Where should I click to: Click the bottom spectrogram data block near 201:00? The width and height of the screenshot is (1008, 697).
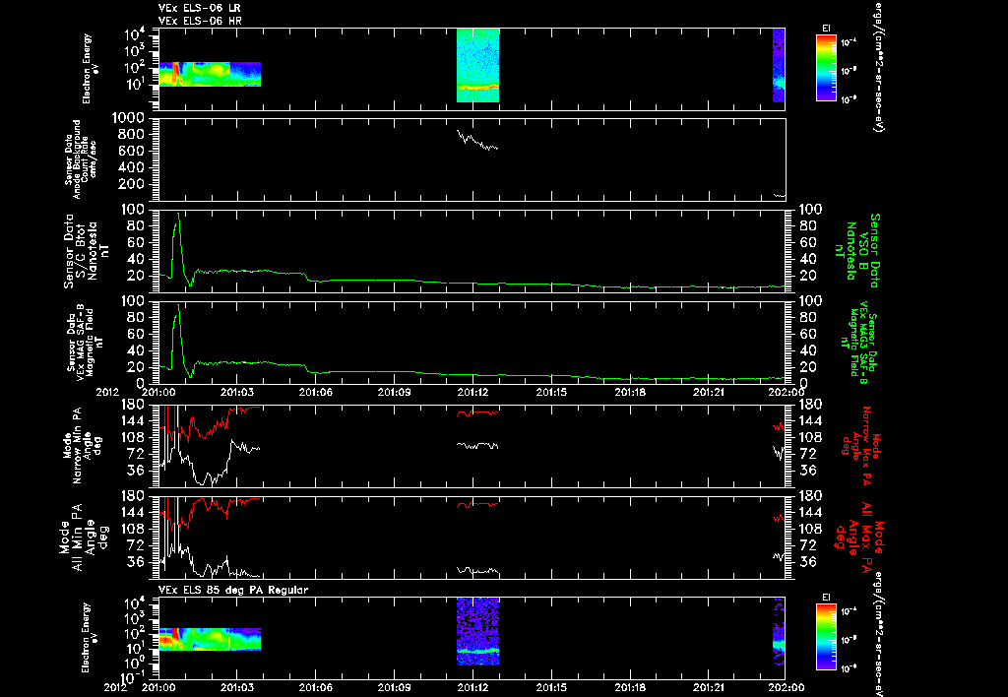tap(210, 639)
